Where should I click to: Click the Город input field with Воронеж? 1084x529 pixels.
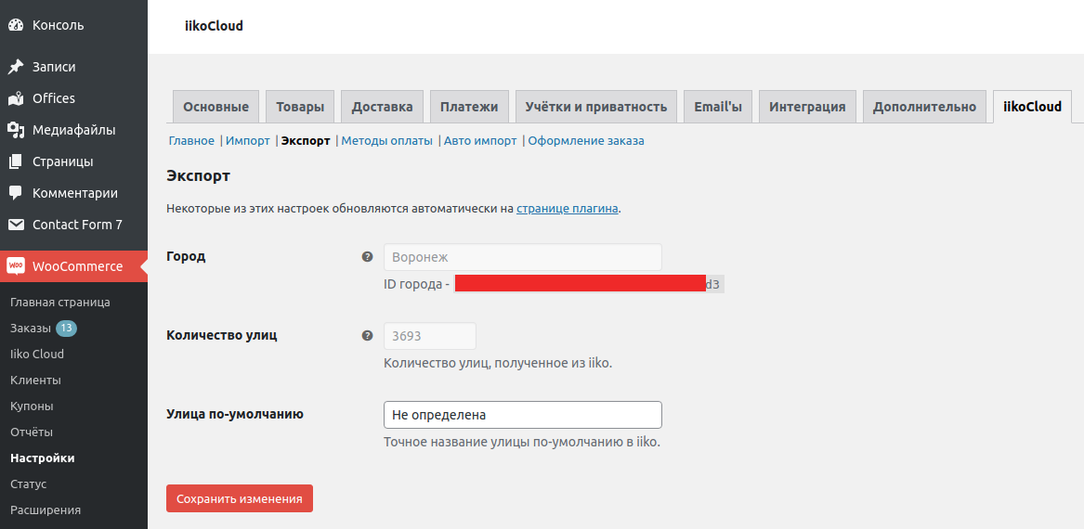523,257
